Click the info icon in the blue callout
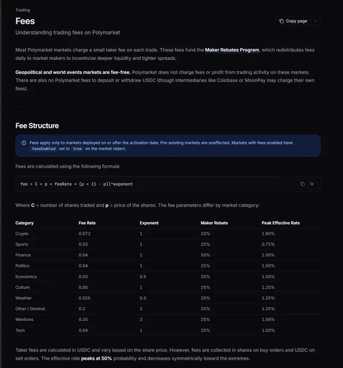Screen dimensions: 343x368 pos(24,143)
